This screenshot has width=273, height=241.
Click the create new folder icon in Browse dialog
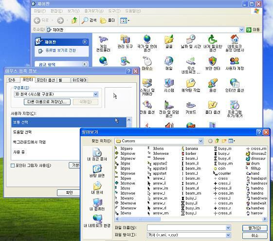(224, 141)
